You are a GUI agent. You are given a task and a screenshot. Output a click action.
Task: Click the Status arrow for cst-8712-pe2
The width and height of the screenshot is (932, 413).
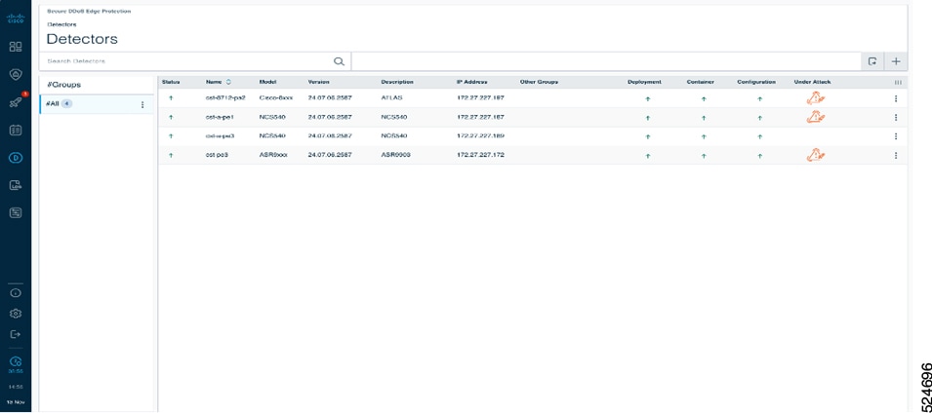point(171,98)
